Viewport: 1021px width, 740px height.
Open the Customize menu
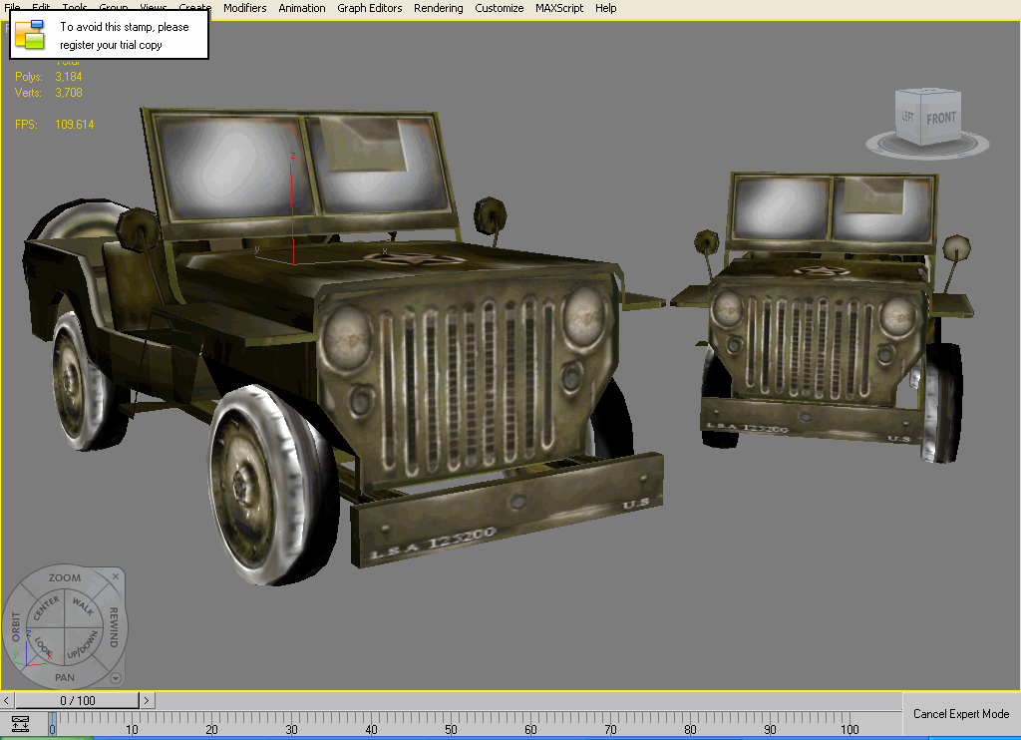pyautogui.click(x=499, y=8)
